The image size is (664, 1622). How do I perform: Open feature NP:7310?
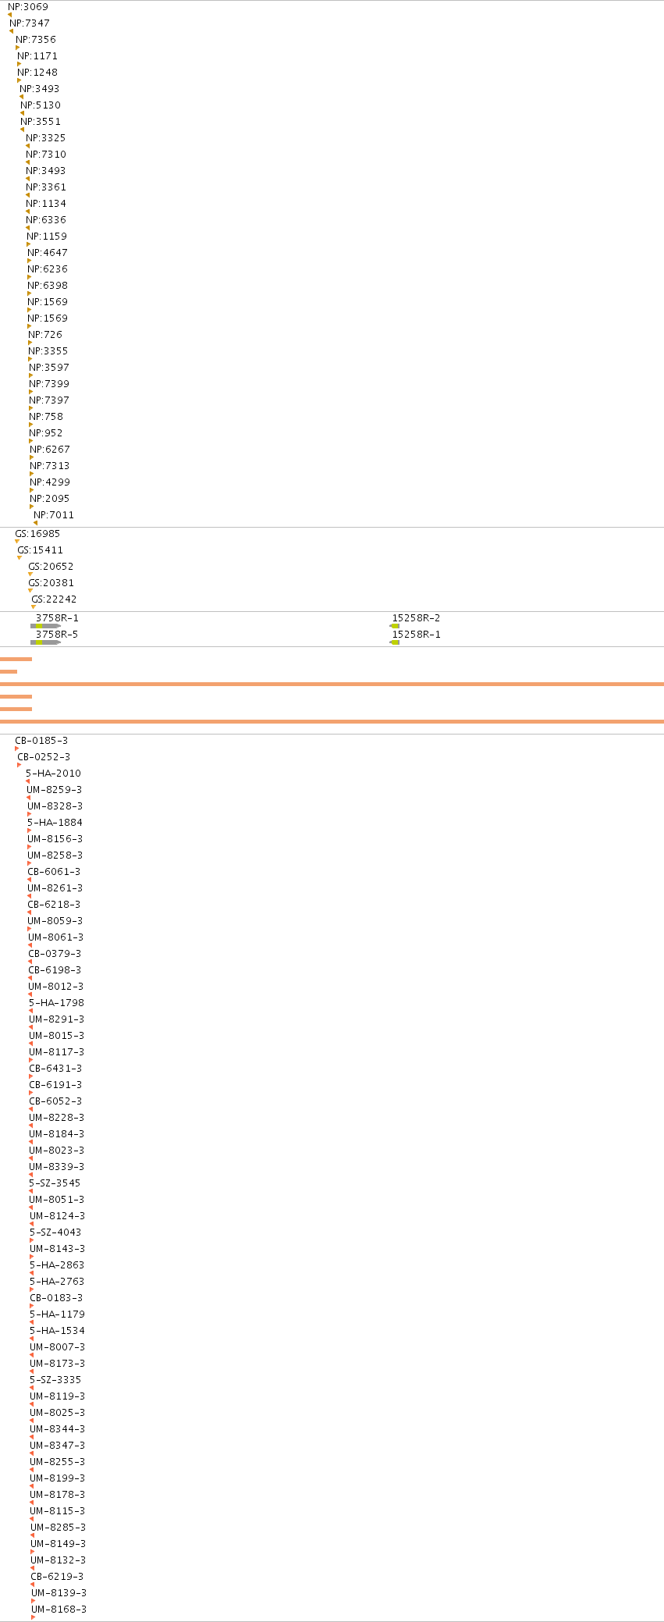pyautogui.click(x=46, y=155)
